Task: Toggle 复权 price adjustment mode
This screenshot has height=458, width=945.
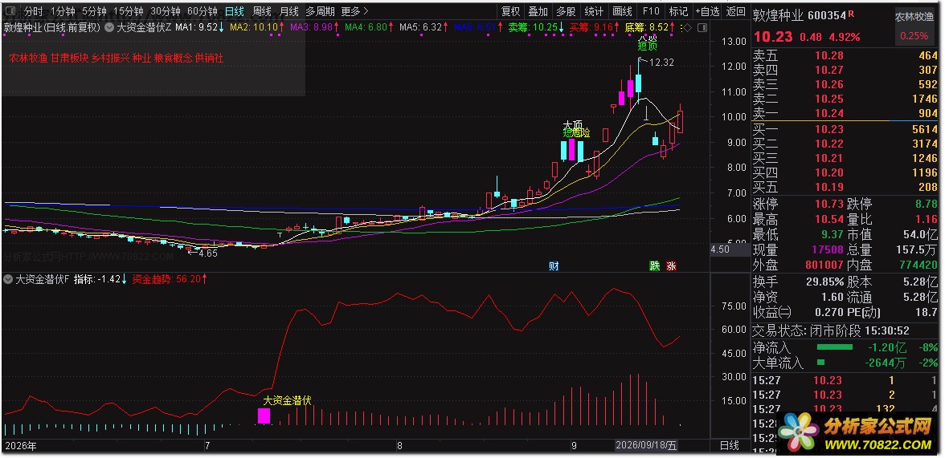Action: pyautogui.click(x=510, y=11)
